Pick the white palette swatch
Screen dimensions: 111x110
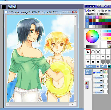(91, 26)
